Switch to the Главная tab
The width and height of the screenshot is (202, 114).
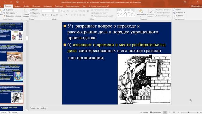coord(8,6)
